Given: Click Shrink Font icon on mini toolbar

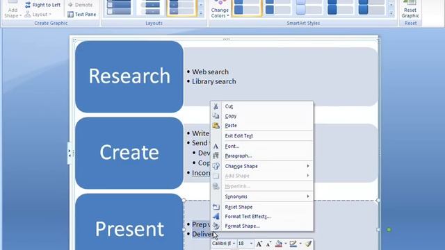Looking at the screenshot, I should [268, 244].
